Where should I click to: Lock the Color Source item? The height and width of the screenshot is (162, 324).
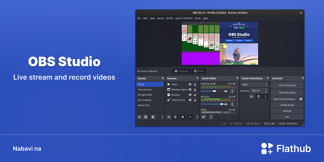195,100
